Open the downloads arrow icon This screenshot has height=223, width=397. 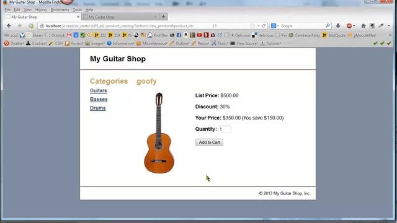point(338,26)
